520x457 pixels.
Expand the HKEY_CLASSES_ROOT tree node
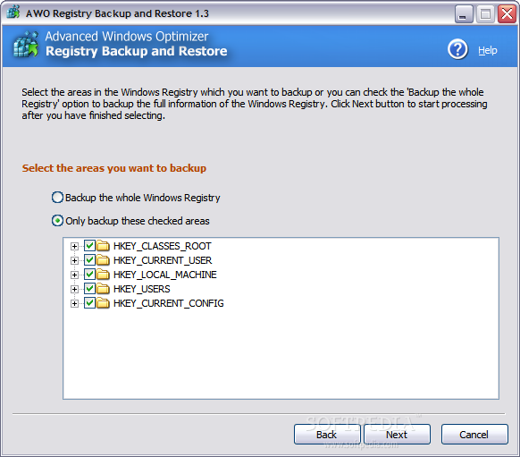pyautogui.click(x=74, y=246)
